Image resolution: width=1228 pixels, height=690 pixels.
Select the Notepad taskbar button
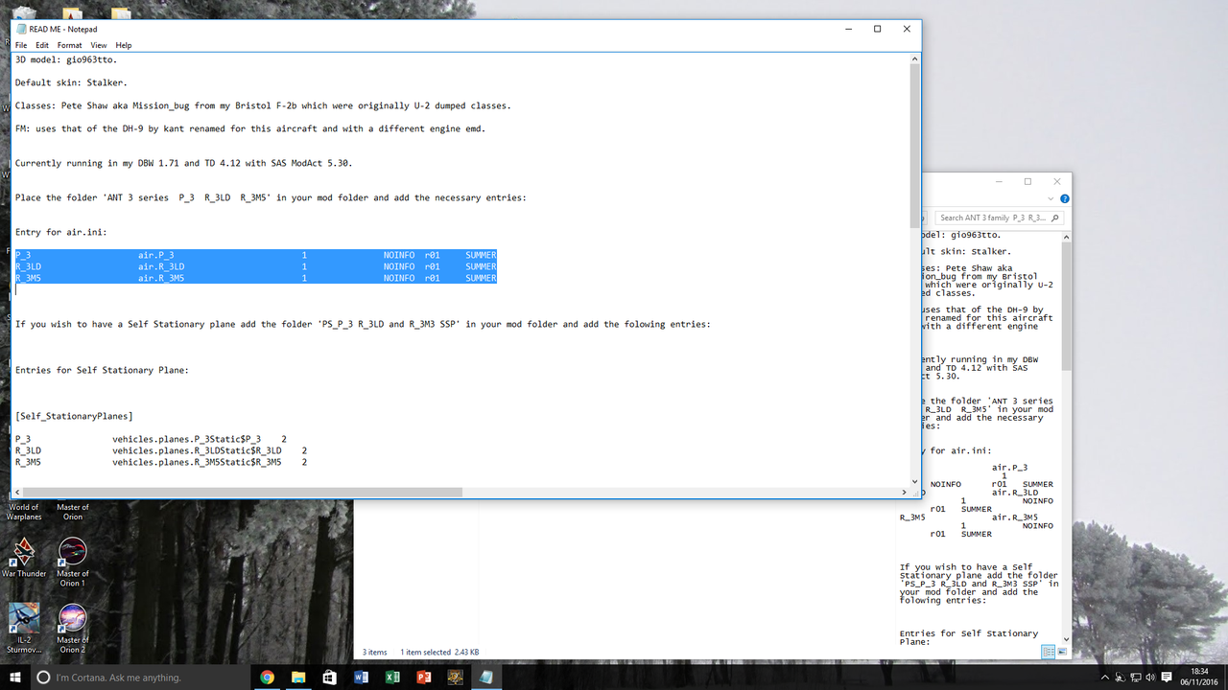pos(486,677)
